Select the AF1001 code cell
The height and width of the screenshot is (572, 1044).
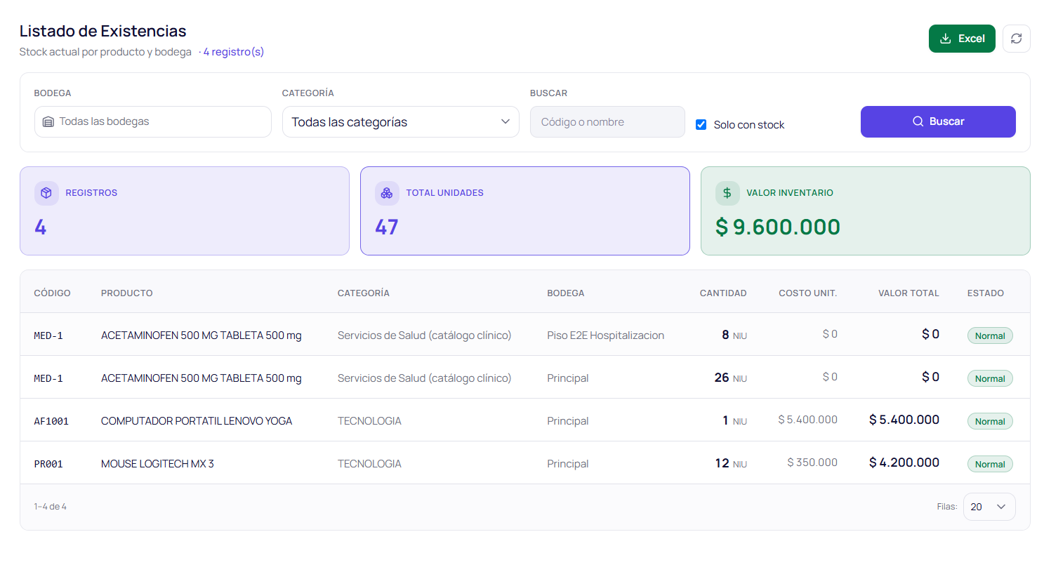click(51, 421)
